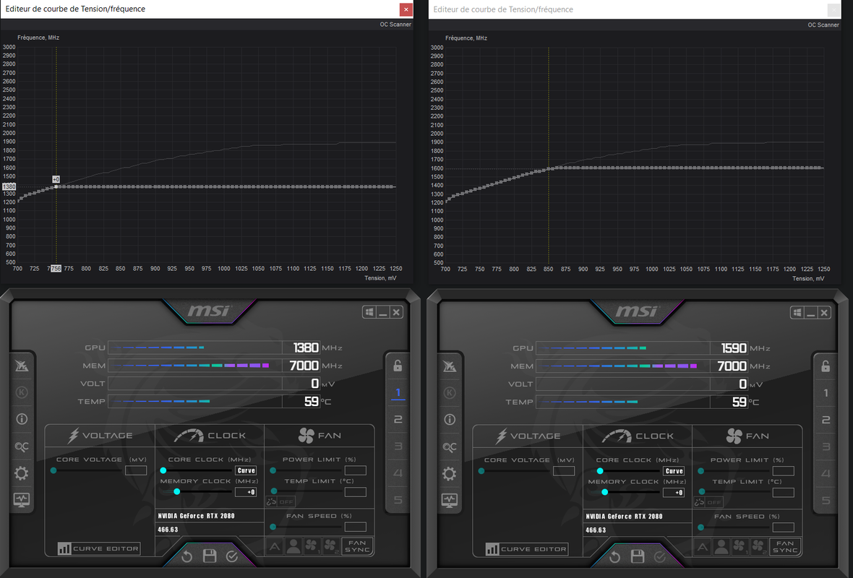Image resolution: width=853 pixels, height=578 pixels.
Task: Toggle power/temp link OFF in right Afterburner
Action: click(x=709, y=502)
